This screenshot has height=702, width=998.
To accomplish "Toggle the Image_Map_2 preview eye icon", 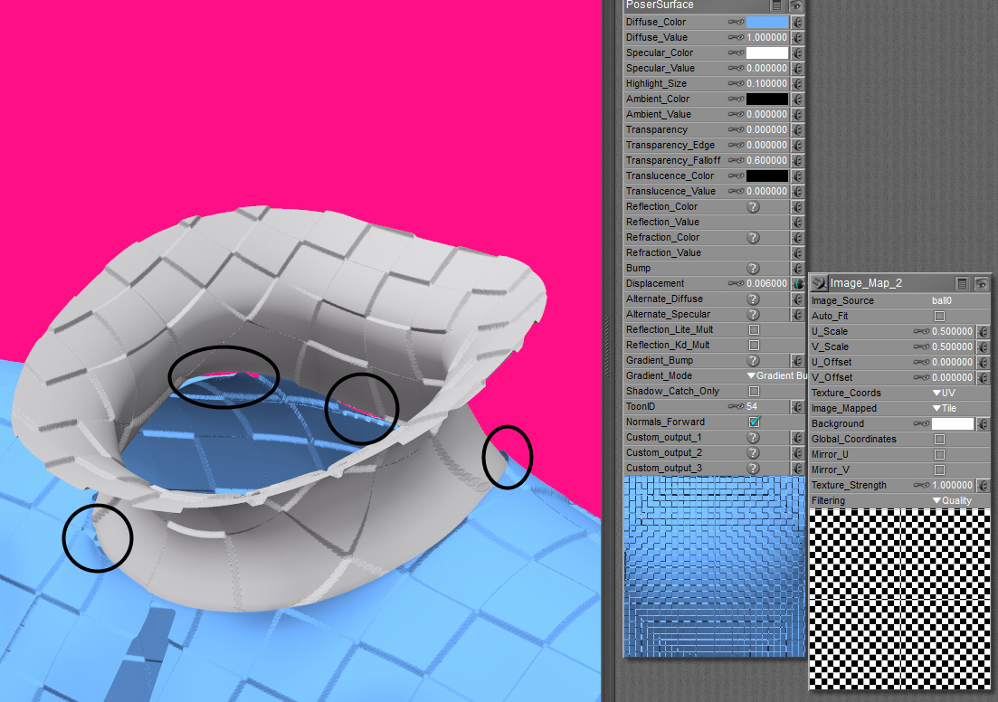I will (982, 283).
